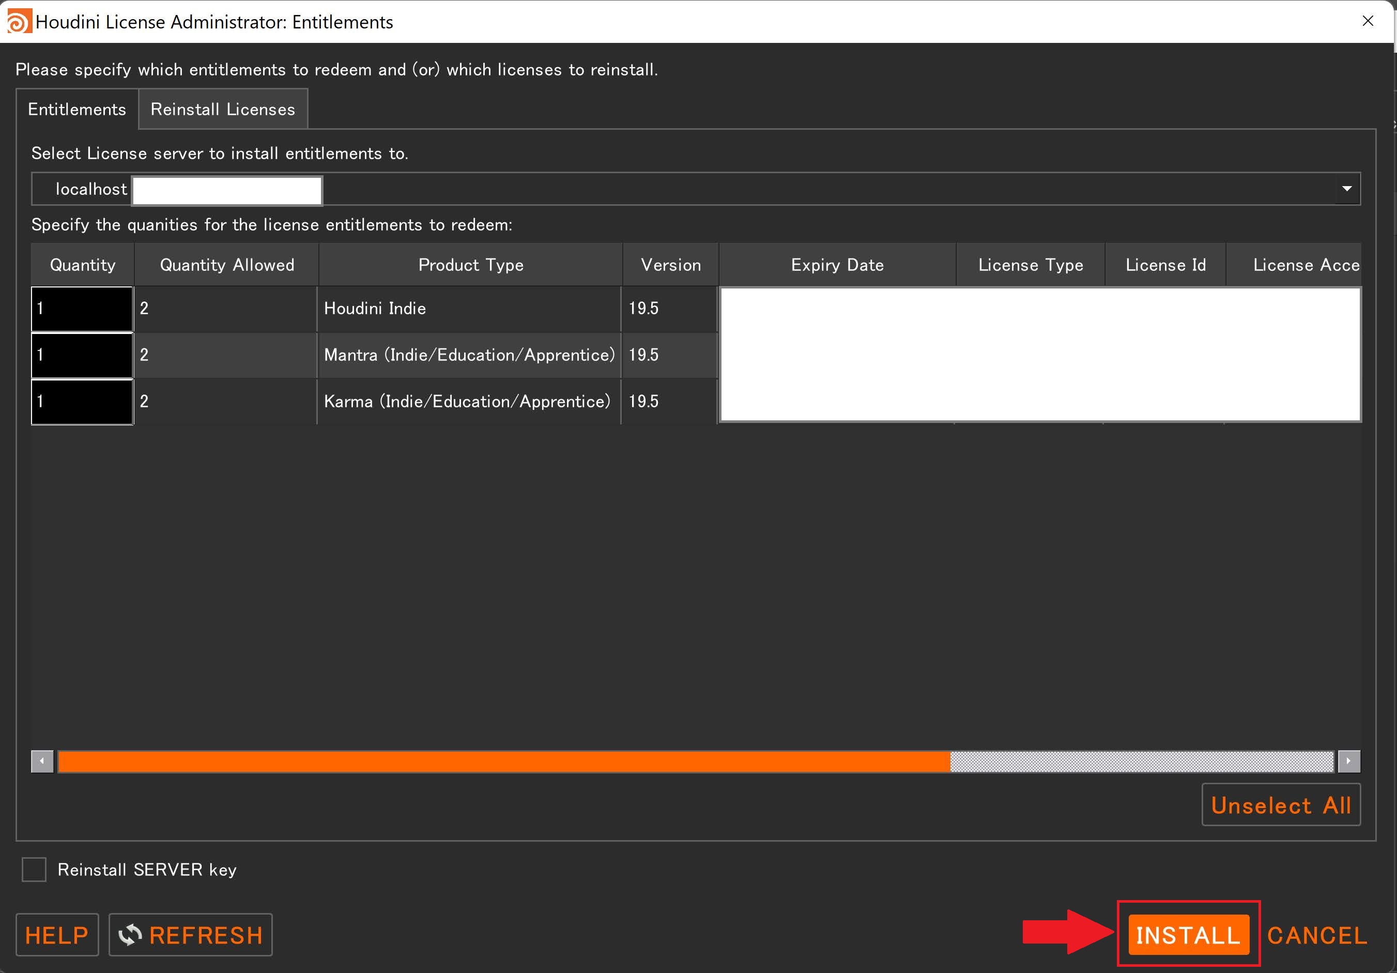1397x973 pixels.
Task: Click the Expiry Date column header
Action: coord(837,265)
